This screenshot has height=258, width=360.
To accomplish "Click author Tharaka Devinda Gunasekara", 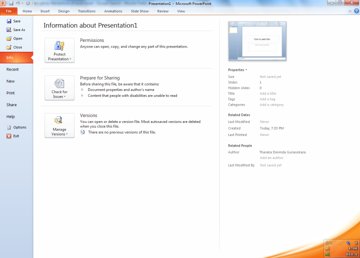I will [283, 152].
